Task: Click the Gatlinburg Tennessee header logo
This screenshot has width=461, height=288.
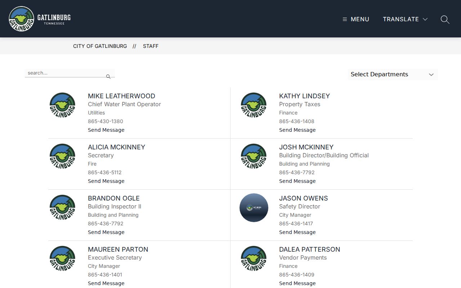Action: pyautogui.click(x=40, y=19)
